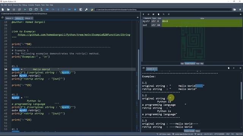Open the Help menu
Viewport: 243px width, 136px height.
click(x=51, y=5)
